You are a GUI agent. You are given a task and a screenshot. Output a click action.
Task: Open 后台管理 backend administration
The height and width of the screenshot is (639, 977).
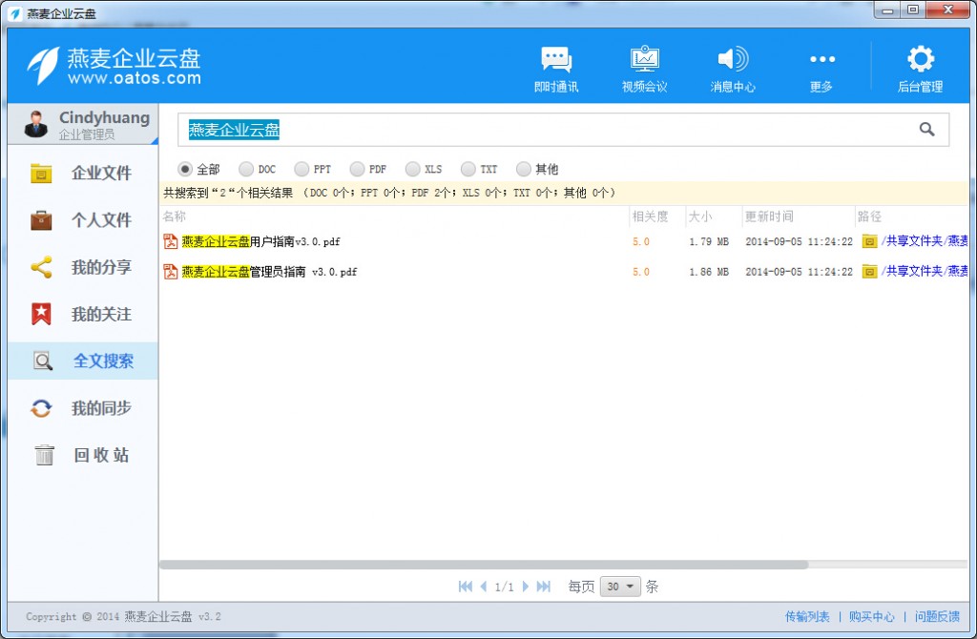(919, 65)
